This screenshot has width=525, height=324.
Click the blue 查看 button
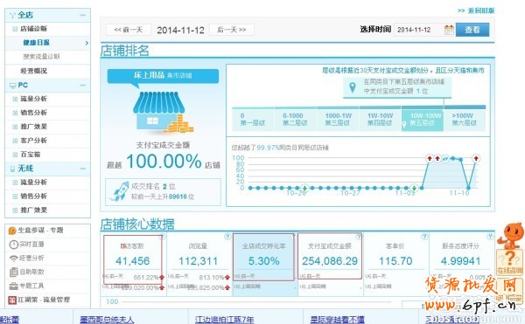[472, 30]
